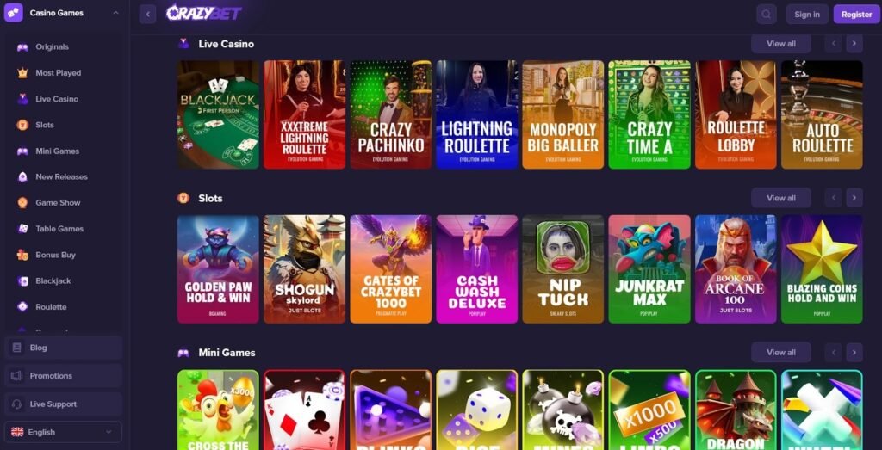Click the search magnifier icon

pos(766,14)
